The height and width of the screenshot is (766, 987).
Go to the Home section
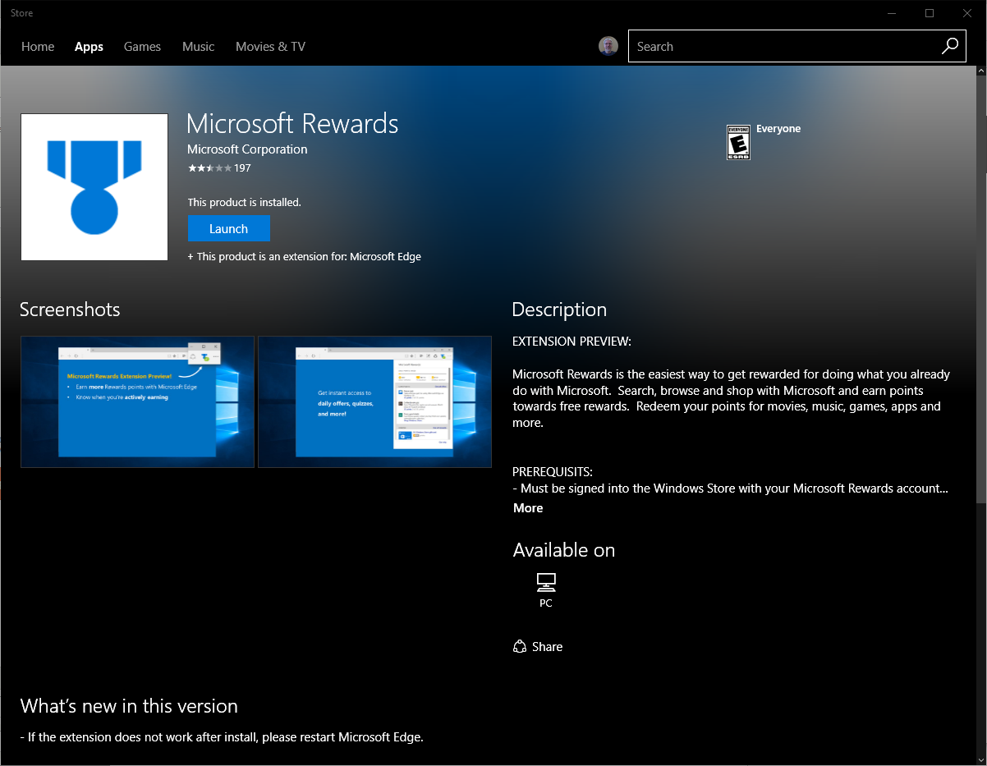tap(38, 47)
